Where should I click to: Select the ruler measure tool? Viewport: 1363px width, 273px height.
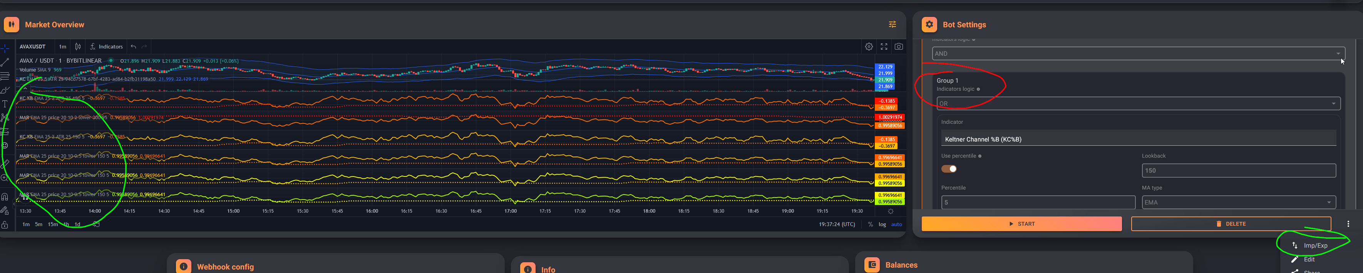5,164
